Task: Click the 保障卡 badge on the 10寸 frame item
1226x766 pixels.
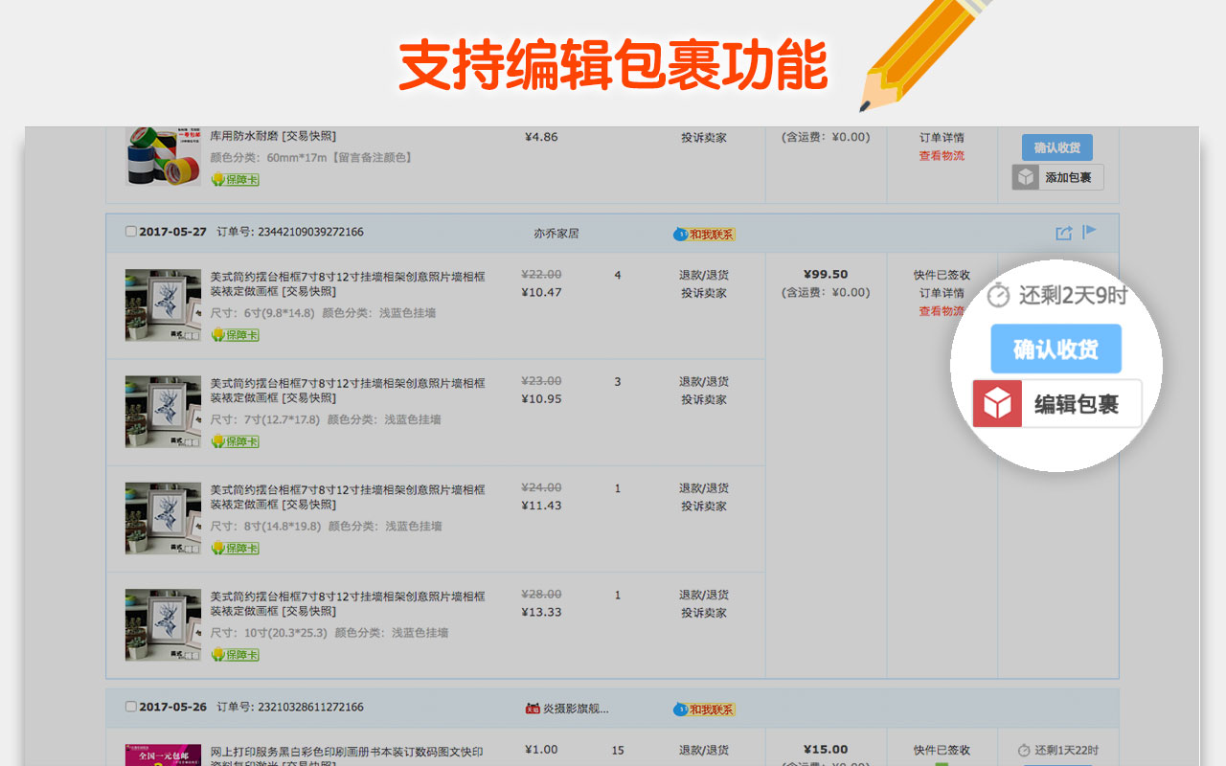Action: 234,654
